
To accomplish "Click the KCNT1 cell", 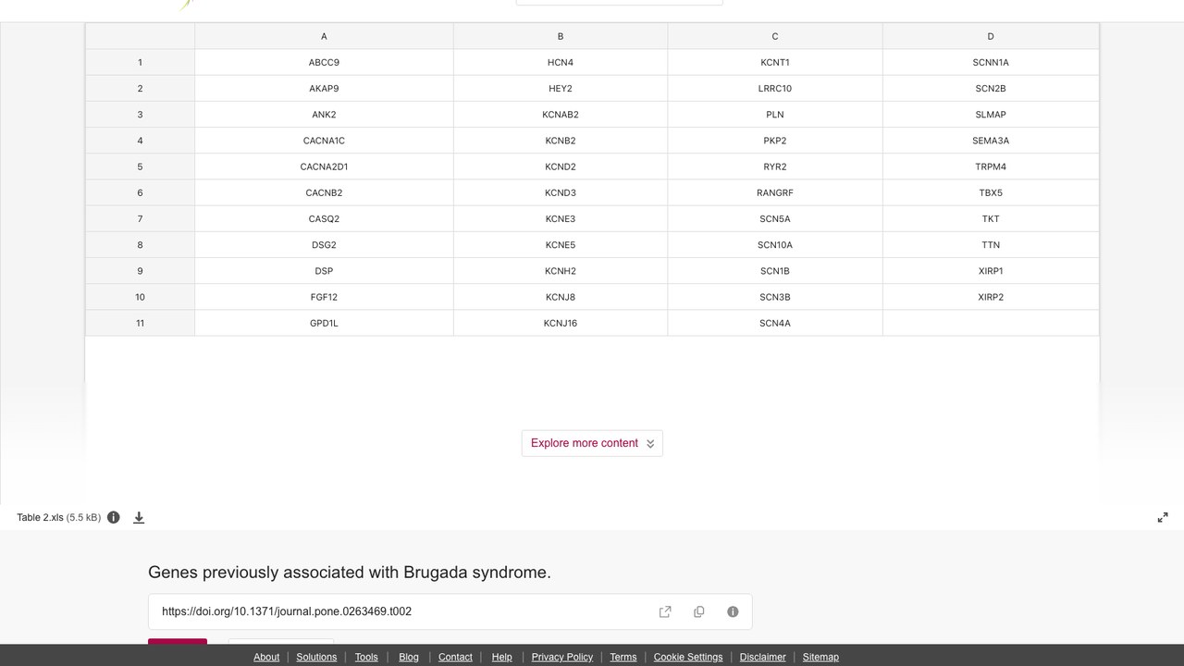I will click(775, 62).
